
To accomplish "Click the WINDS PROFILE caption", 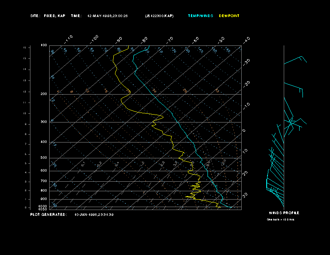I will pos(284,213).
